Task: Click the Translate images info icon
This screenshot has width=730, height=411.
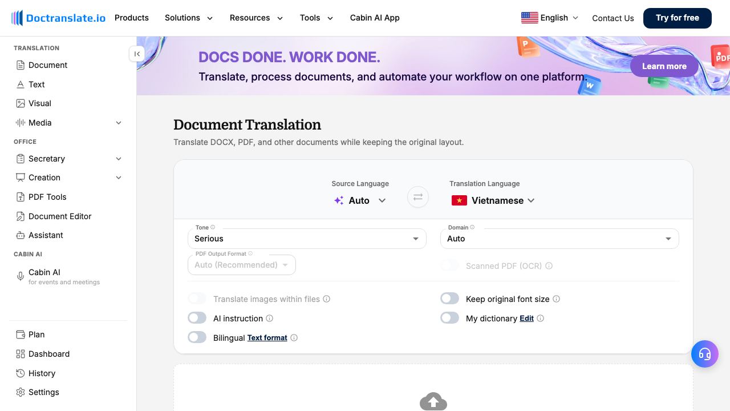Action: coord(327,299)
